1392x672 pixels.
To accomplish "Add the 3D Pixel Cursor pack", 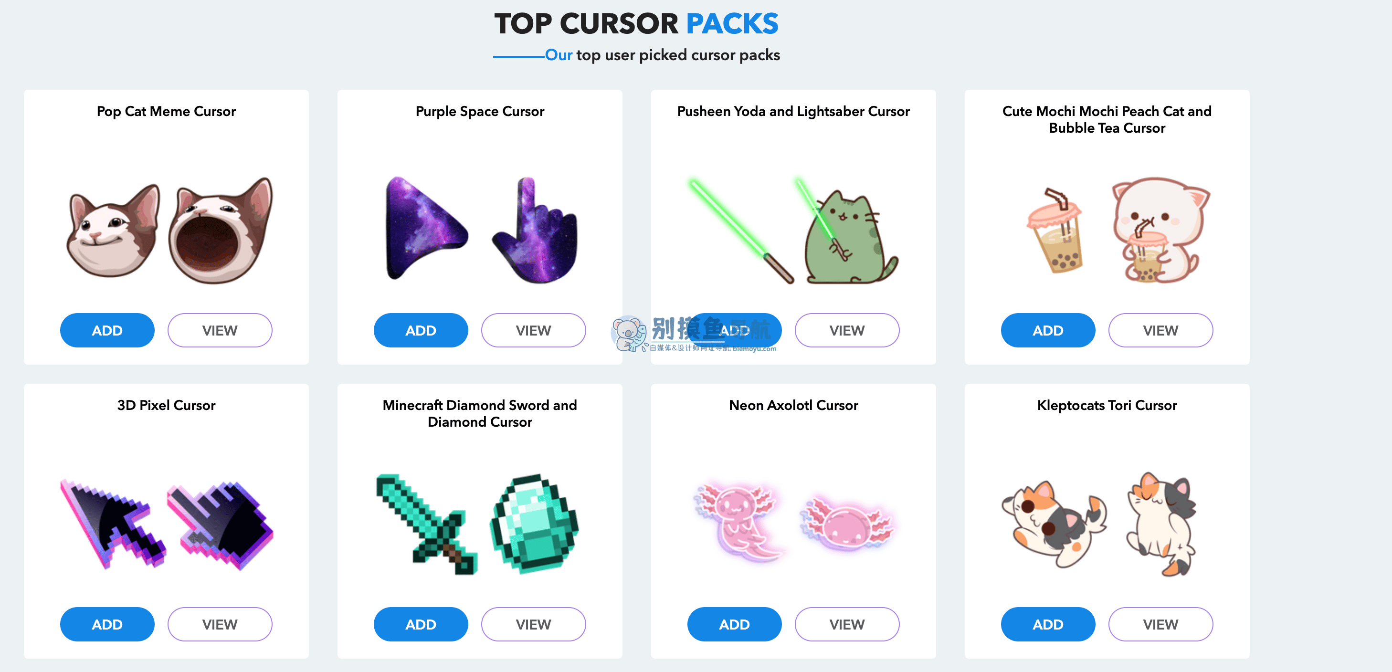I will click(107, 624).
